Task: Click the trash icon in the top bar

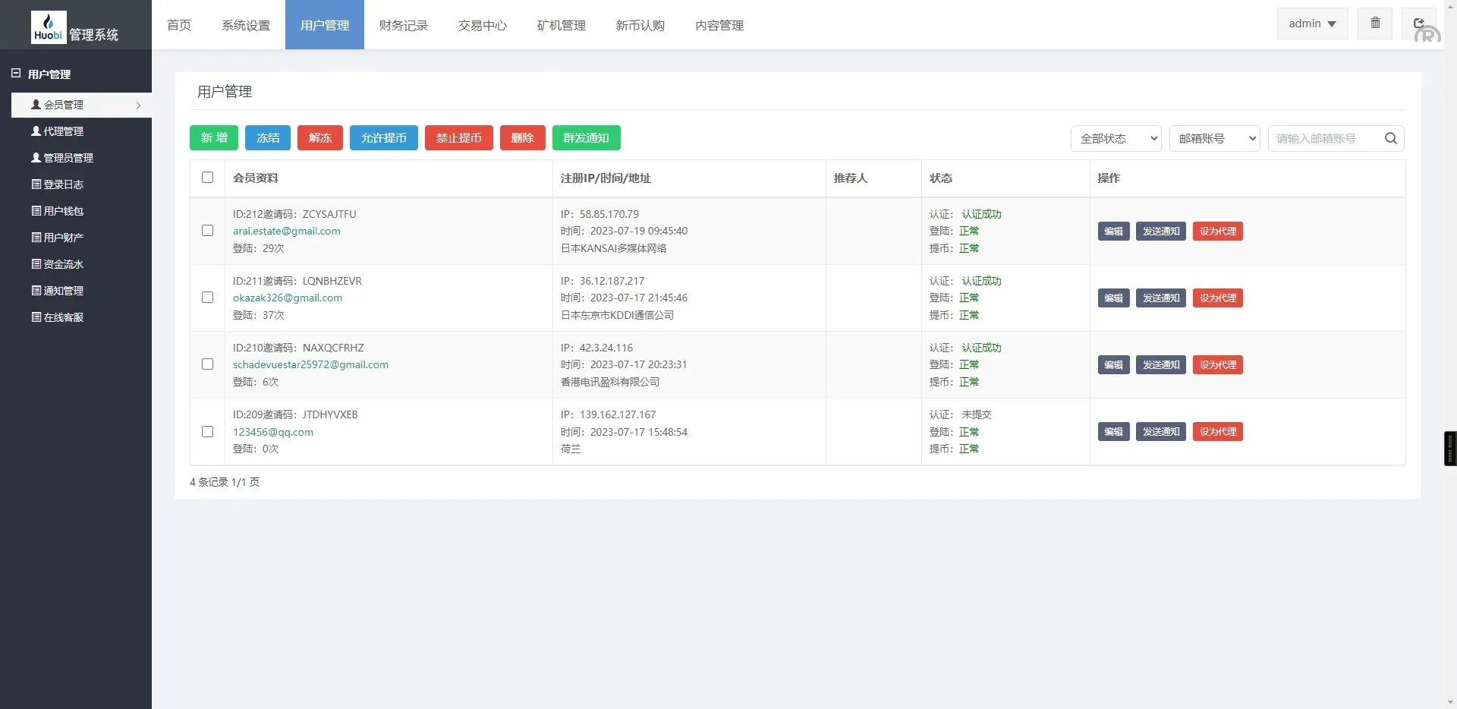Action: coord(1374,23)
